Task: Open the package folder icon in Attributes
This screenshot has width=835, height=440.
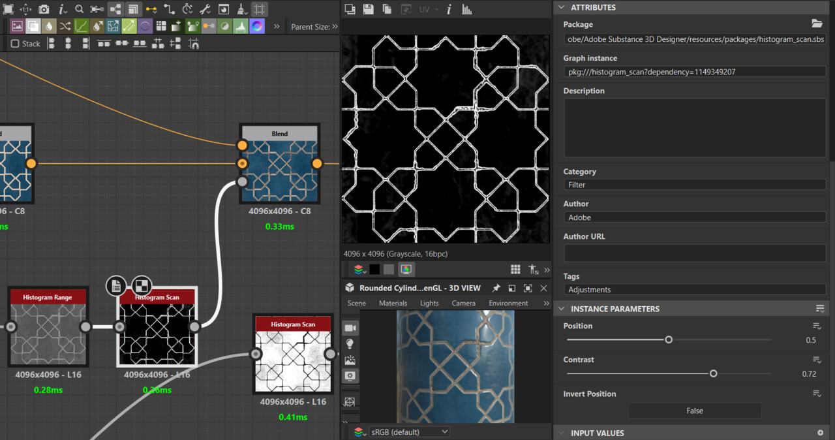Action: coord(817,24)
